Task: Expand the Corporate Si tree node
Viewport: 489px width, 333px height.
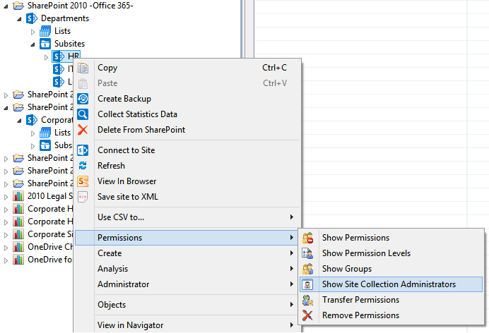Action: tap(6, 235)
